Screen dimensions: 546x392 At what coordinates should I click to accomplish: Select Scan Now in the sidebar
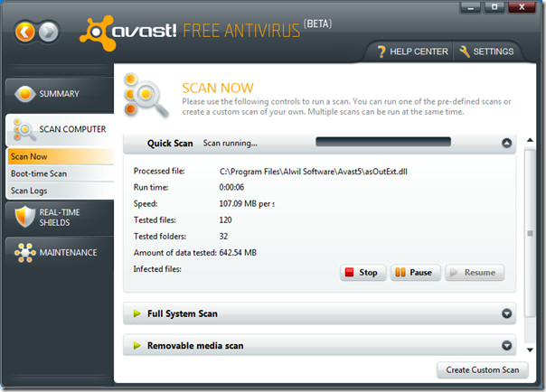pos(61,156)
